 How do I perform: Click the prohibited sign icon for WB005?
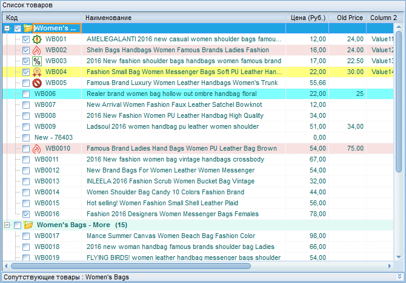(x=37, y=83)
